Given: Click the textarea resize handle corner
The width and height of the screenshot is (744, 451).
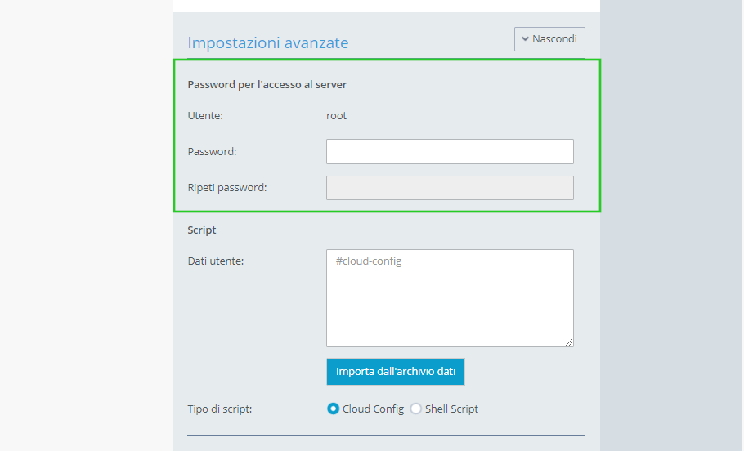Looking at the screenshot, I should click(x=569, y=342).
